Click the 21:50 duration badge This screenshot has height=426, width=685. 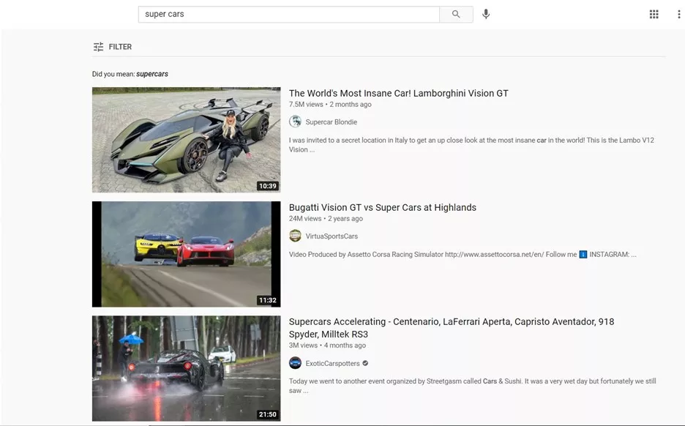pos(267,414)
